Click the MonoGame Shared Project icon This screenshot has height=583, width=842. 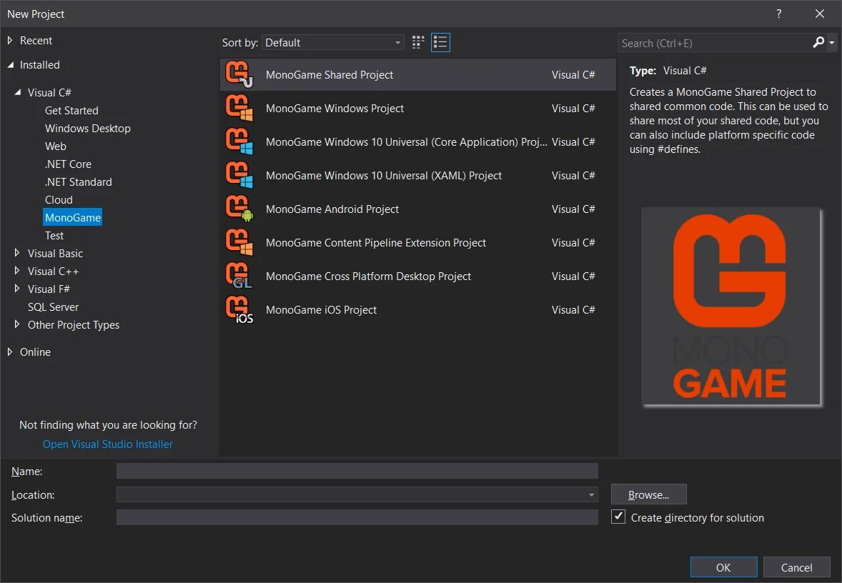coord(239,74)
